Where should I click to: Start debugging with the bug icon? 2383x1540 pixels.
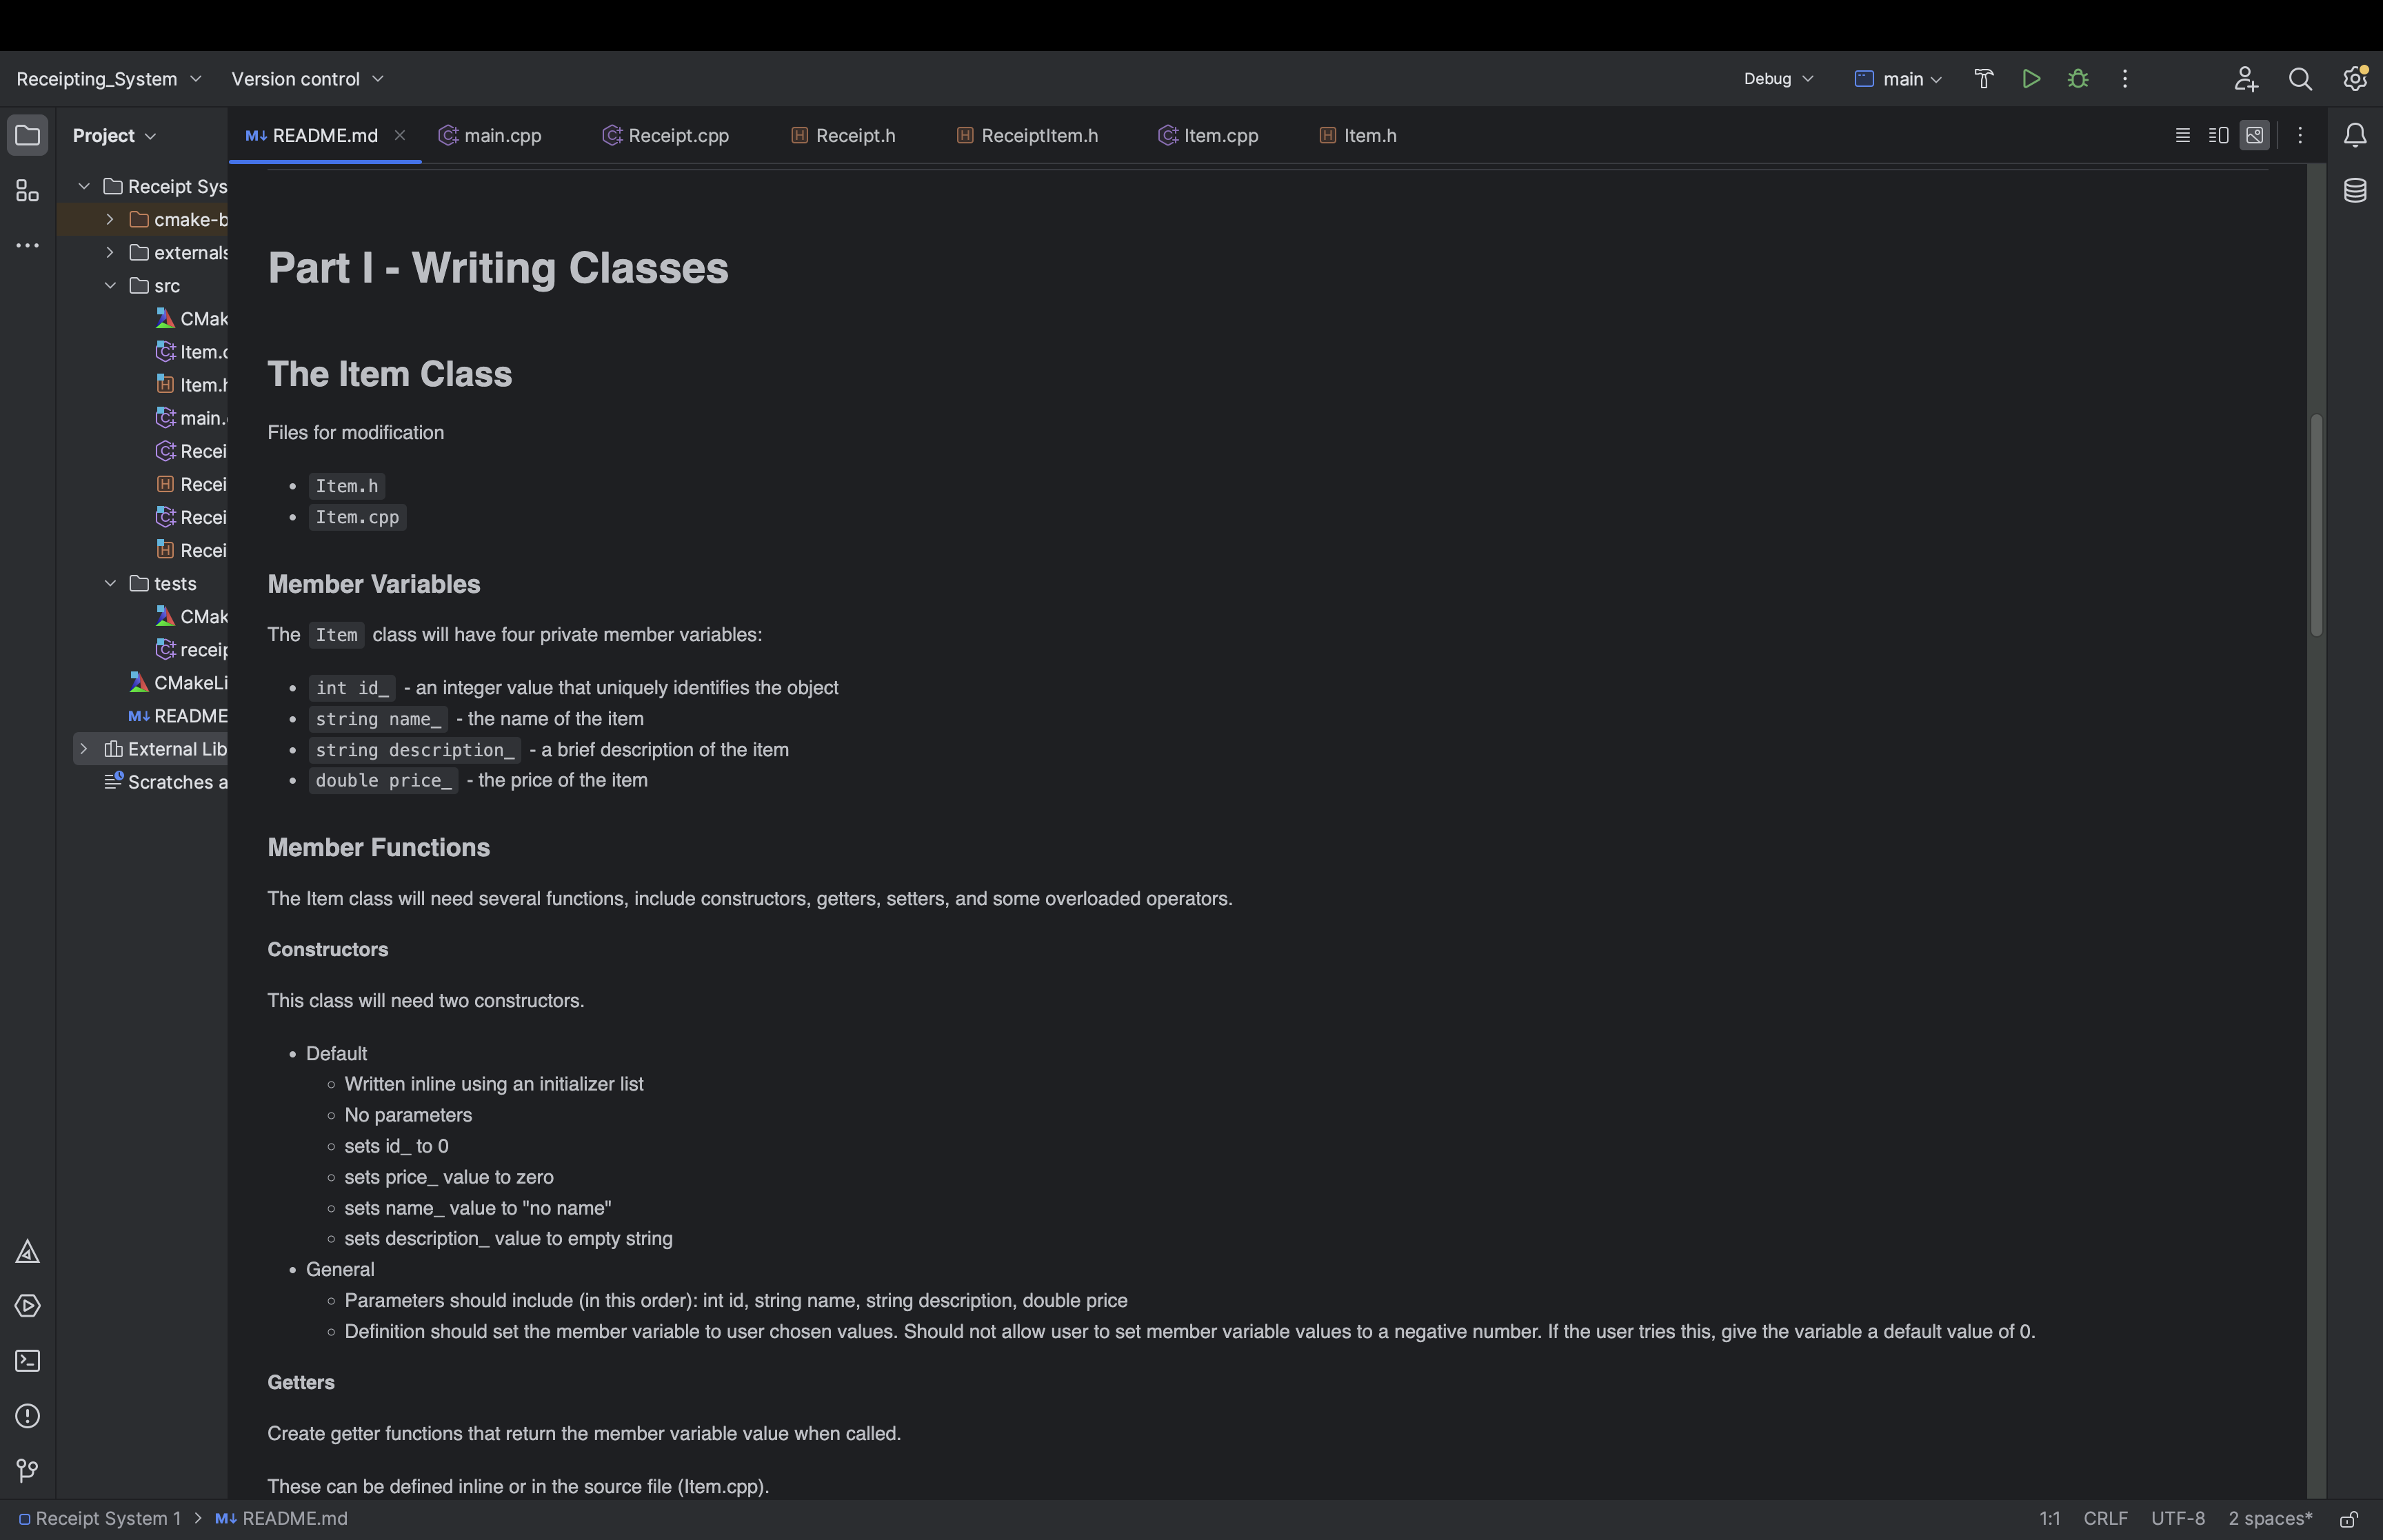(x=2078, y=79)
